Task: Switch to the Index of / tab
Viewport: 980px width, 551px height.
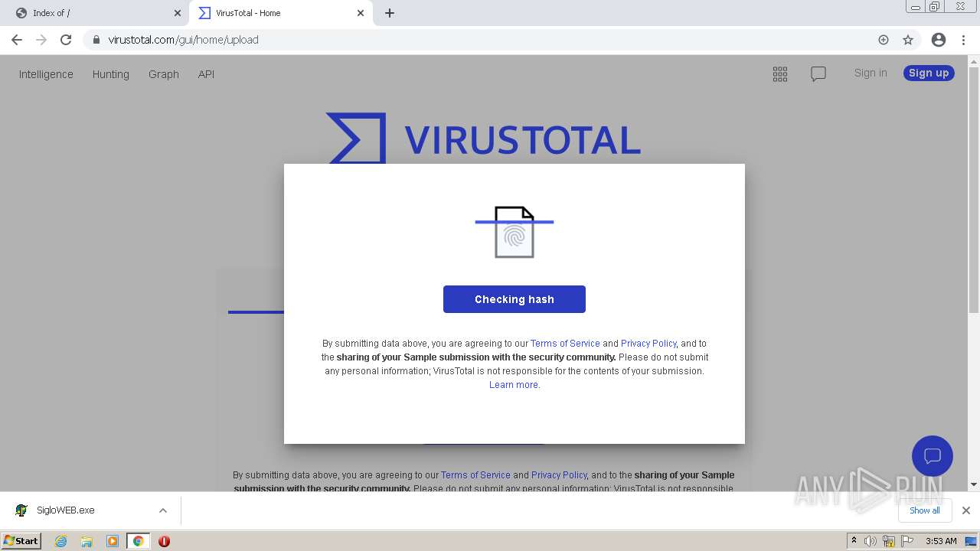Action: tap(95, 13)
